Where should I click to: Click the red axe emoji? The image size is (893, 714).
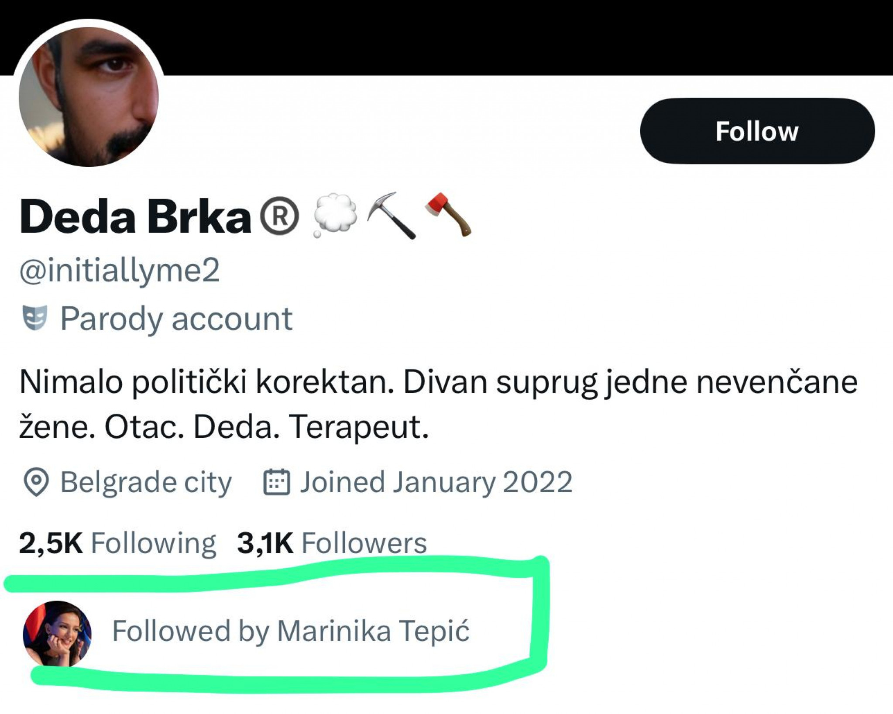click(x=448, y=214)
